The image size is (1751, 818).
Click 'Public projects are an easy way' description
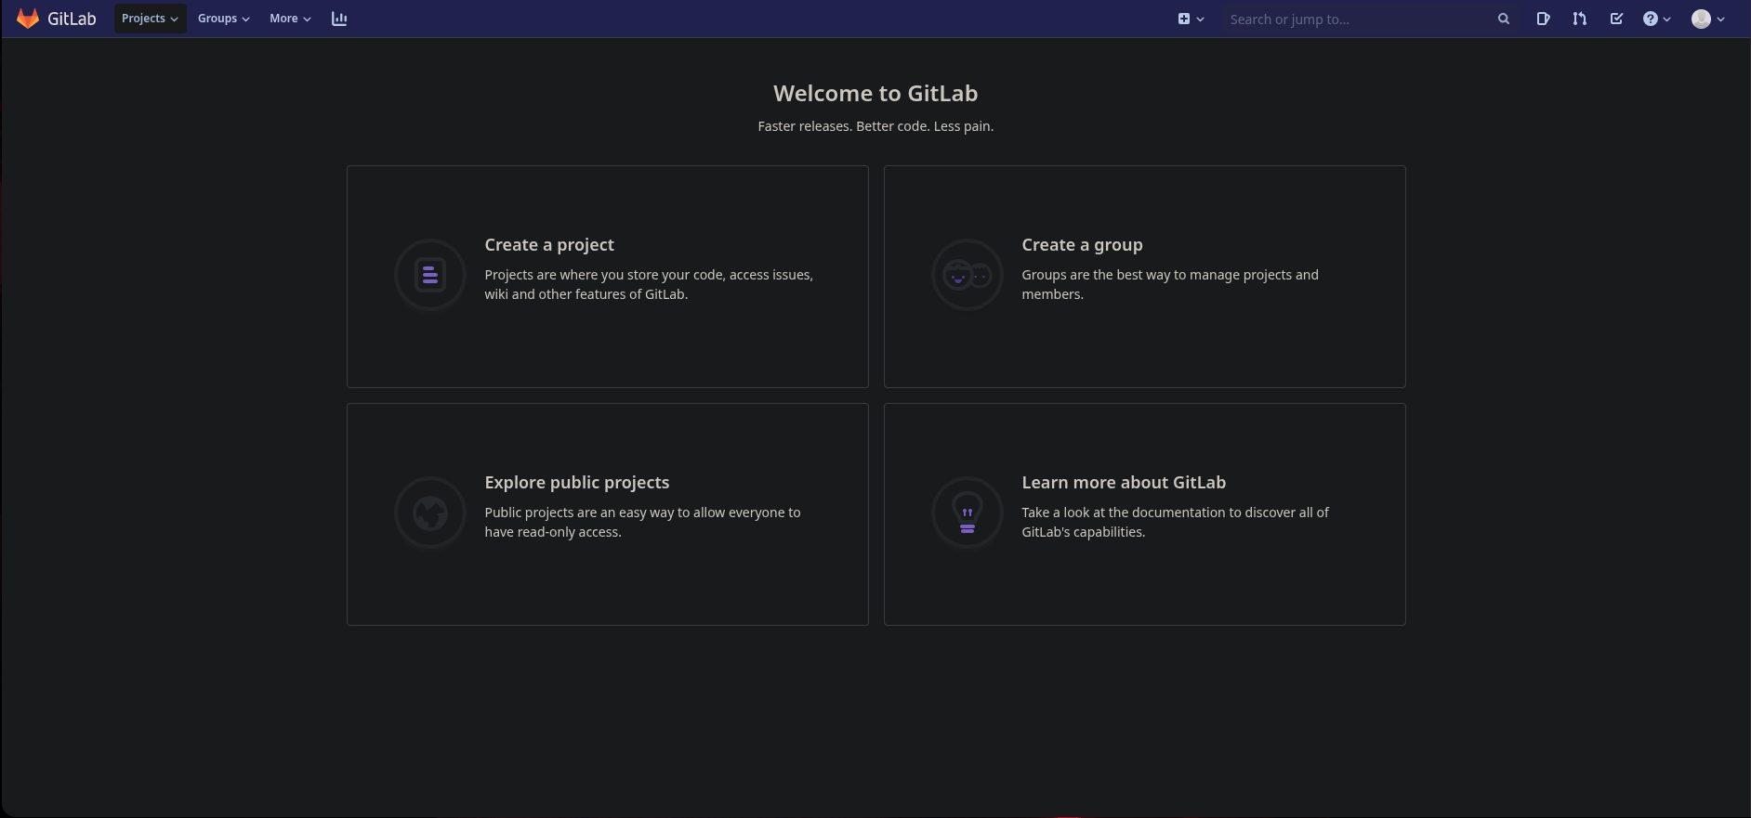(x=642, y=522)
